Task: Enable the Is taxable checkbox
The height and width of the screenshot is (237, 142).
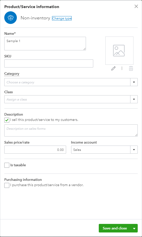Action: tap(7, 165)
